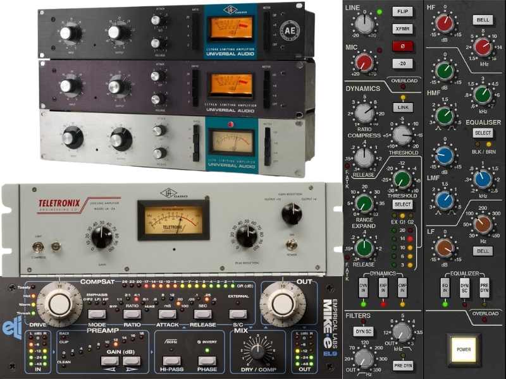Click the dynamics SELECT button

click(x=402, y=204)
